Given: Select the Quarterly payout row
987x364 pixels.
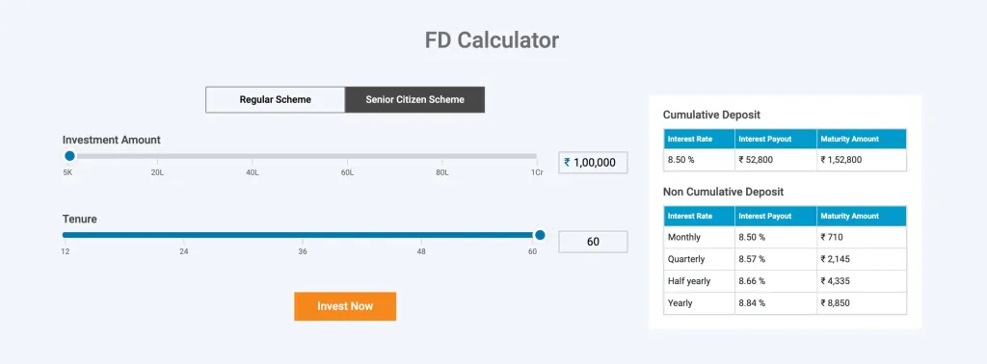Looking at the screenshot, I should pyautogui.click(x=785, y=259).
